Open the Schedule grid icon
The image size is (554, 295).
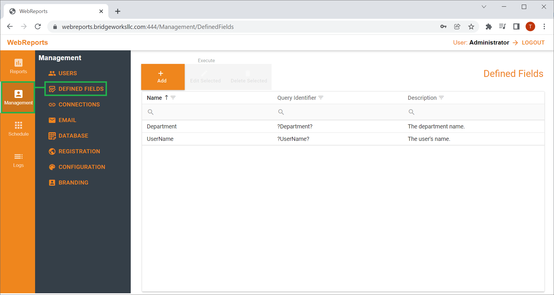(x=18, y=125)
